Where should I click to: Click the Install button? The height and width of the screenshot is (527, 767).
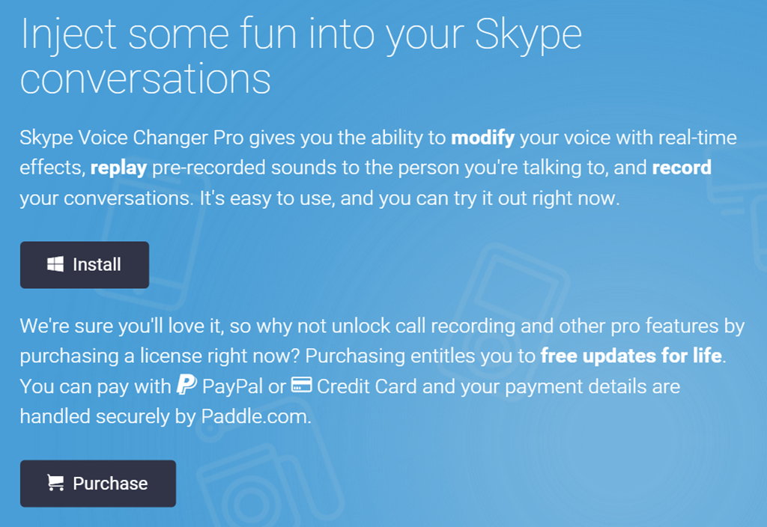point(85,265)
